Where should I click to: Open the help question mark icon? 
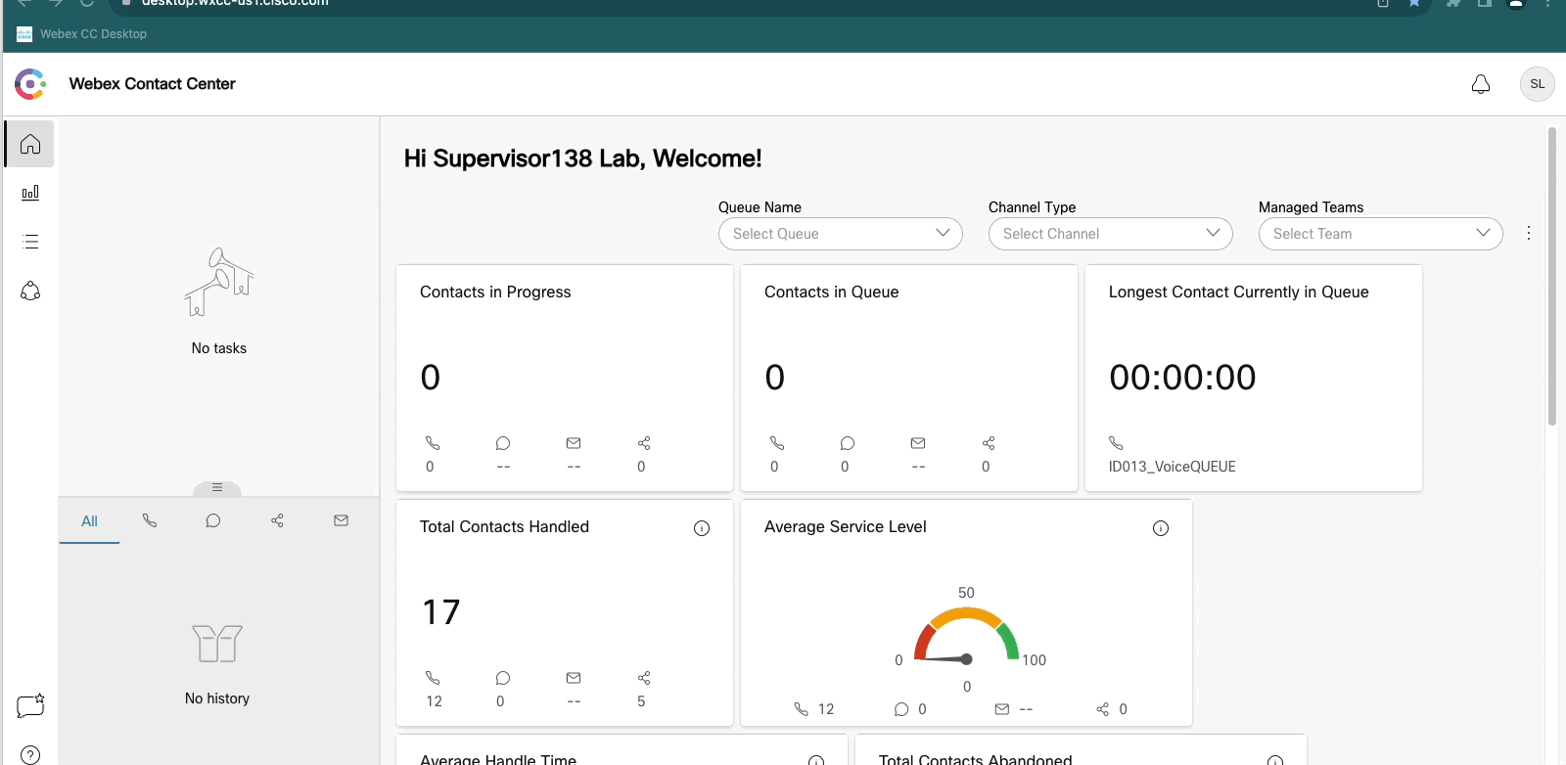(30, 754)
